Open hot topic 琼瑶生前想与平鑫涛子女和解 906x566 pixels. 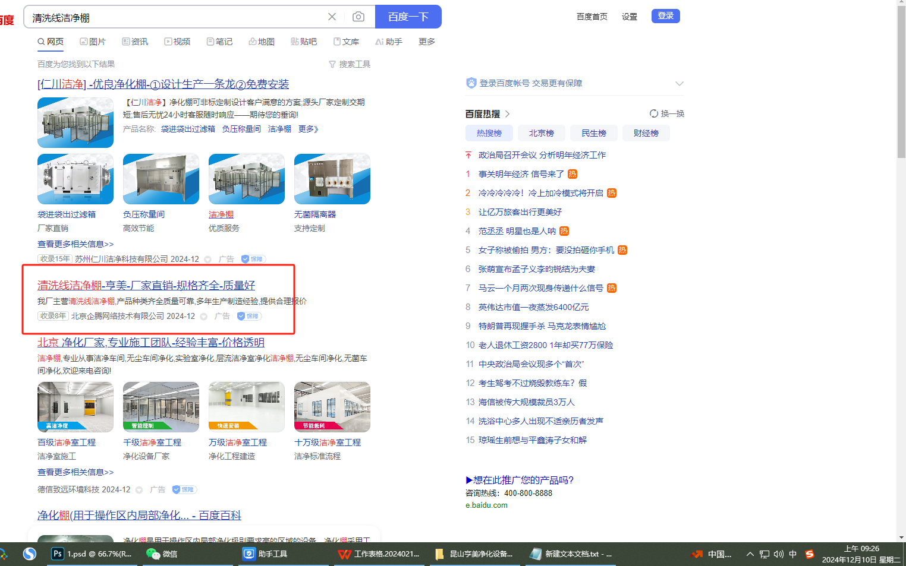coord(533,440)
